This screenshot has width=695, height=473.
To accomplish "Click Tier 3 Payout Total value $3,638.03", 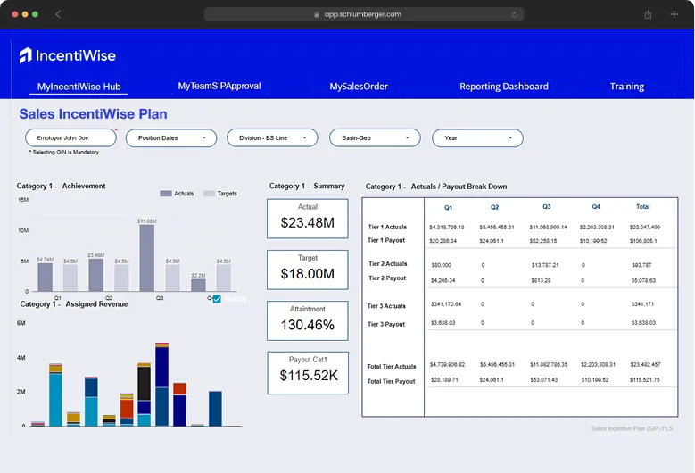I will tap(643, 323).
